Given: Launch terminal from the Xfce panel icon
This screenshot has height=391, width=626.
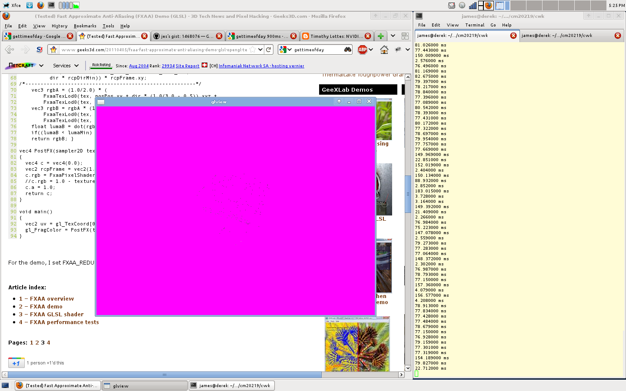Looking at the screenshot, I should [x=51, y=5].
